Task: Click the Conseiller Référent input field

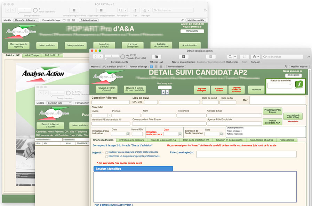Action: point(111,102)
